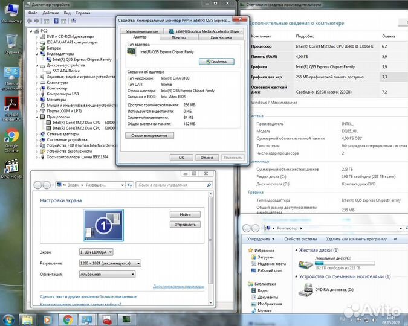Open Help menu in Device Manager
408x326 pixels.
tap(83, 13)
